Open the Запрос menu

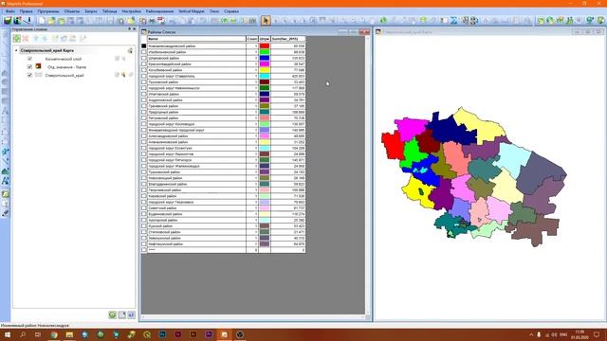click(x=91, y=11)
